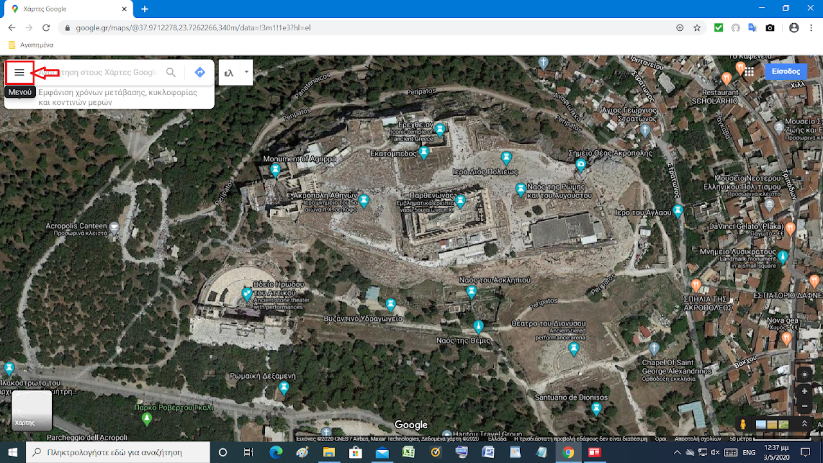Click the Ναός της Ρώμης και του Αυγούστου marker
The height and width of the screenshot is (463, 823).
pos(521,190)
